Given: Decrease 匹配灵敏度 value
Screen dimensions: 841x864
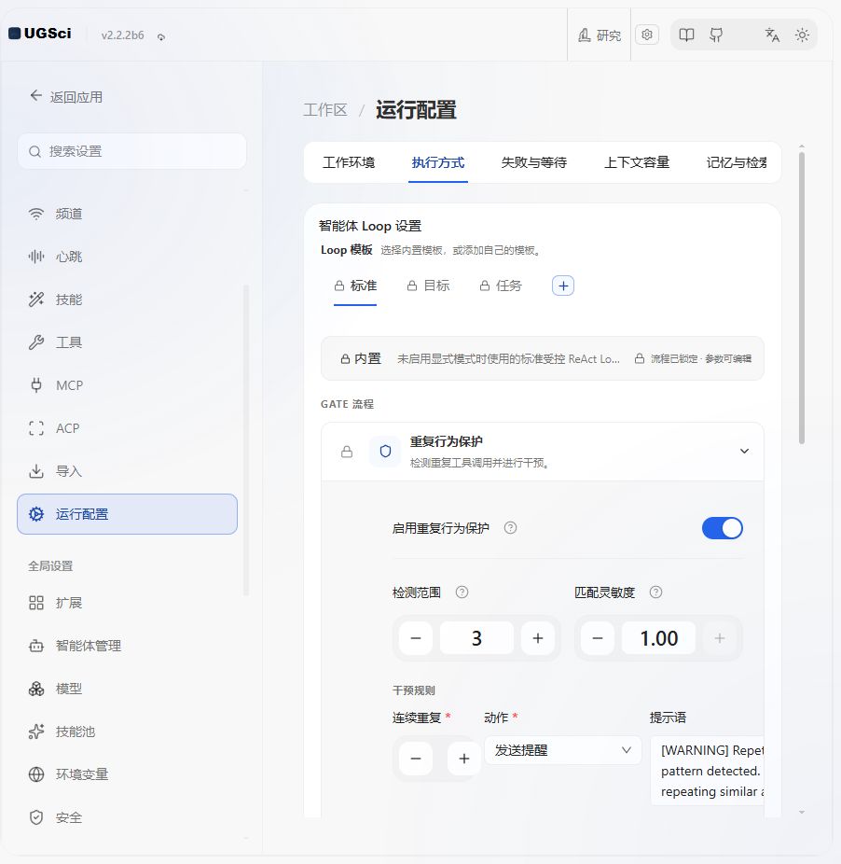Looking at the screenshot, I should [x=598, y=638].
